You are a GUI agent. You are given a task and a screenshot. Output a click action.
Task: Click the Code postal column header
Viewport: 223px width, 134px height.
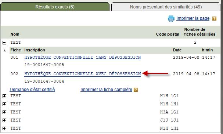point(168,34)
